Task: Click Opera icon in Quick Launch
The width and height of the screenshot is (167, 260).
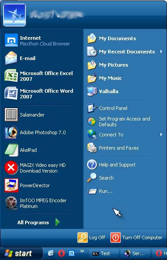Action: (61, 253)
